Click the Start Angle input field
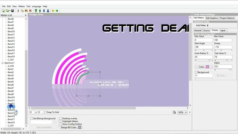This screenshot has width=238, height=134. pos(203,47)
